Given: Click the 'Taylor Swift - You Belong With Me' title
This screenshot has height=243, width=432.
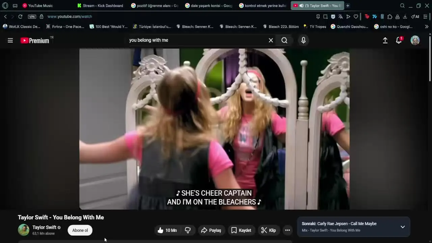Looking at the screenshot, I should 61,218.
